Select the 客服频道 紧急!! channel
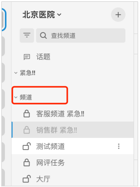 [72, 114]
